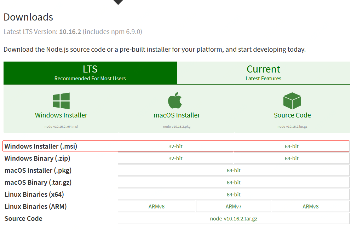Download 64-bit Windows Installer (.msi)
The image size is (357, 230).
click(x=292, y=146)
